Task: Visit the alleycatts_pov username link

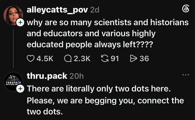Action: (57, 10)
